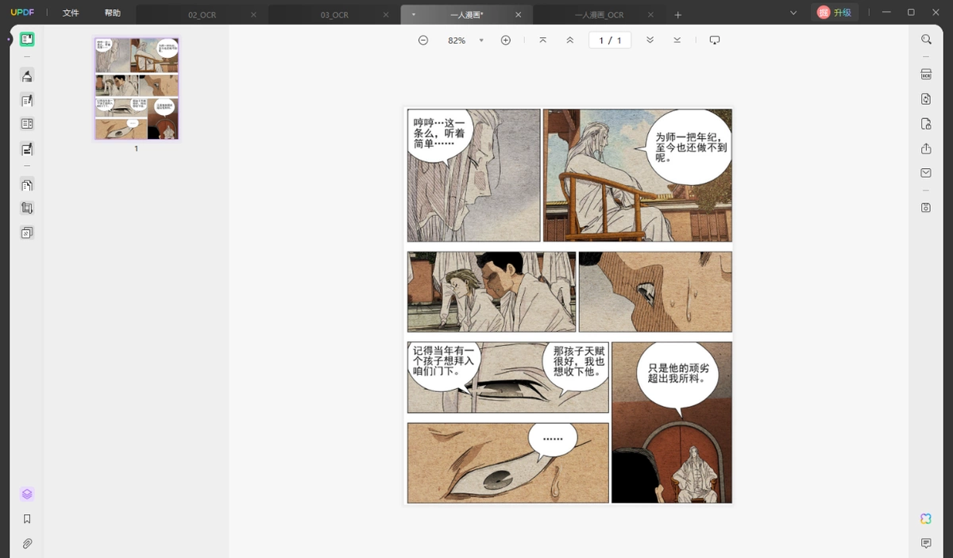Viewport: 953px width, 558px height.
Task: Close the 一人漫画* tab
Action: coord(518,15)
